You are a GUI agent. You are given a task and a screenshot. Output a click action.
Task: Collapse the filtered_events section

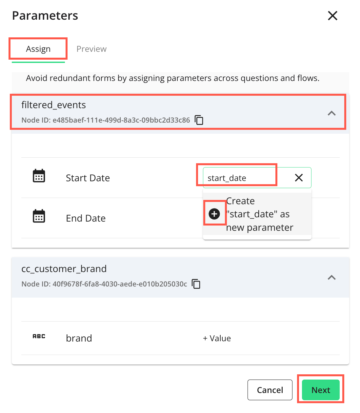click(x=331, y=113)
